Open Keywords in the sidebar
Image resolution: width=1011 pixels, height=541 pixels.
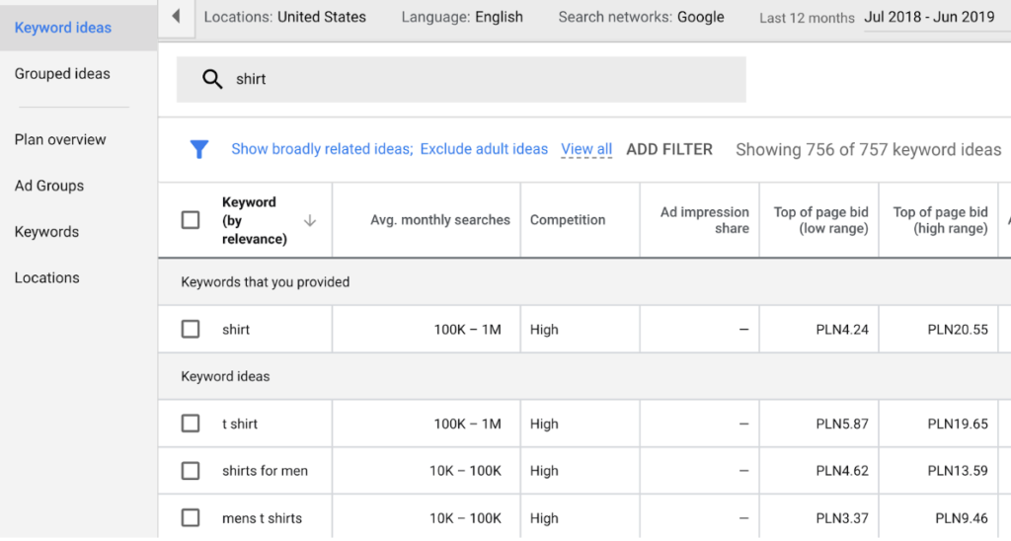[46, 231]
